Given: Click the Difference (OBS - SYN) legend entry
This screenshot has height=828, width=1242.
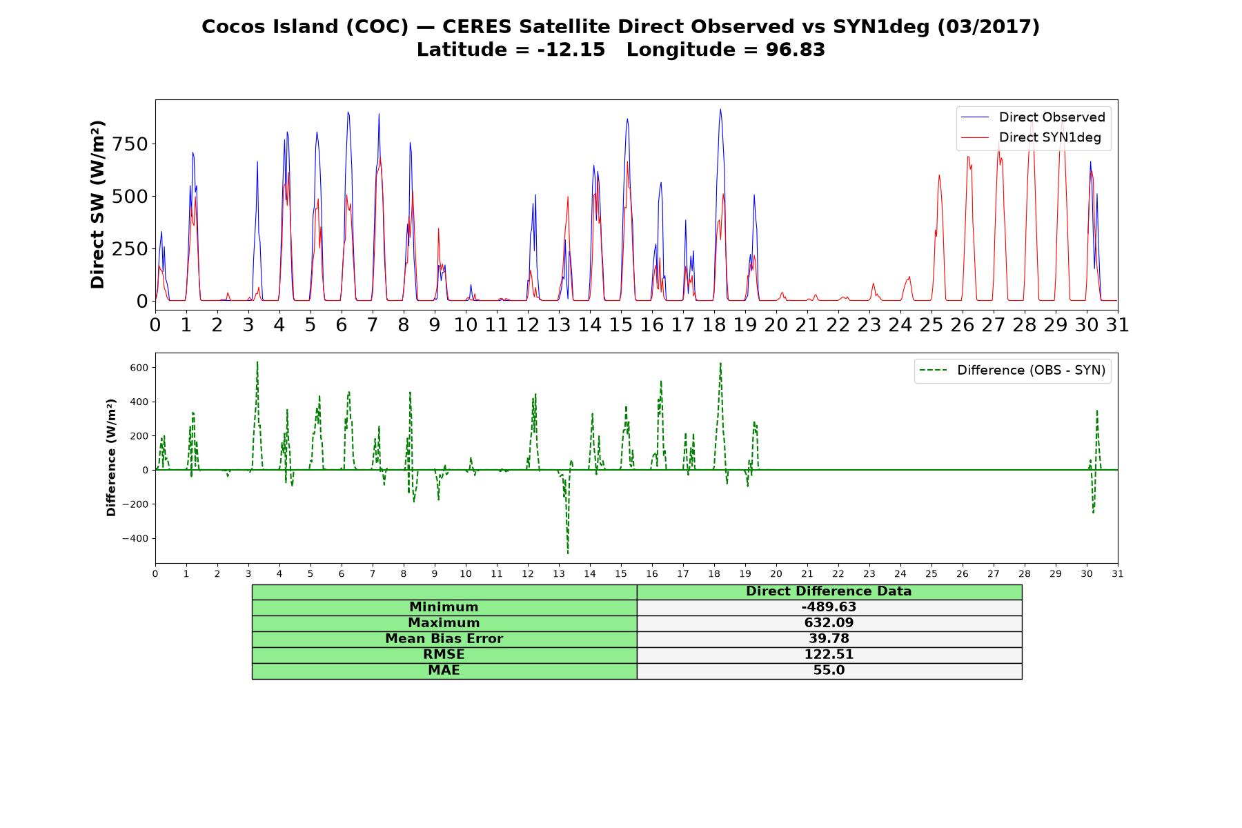Looking at the screenshot, I should [1012, 371].
